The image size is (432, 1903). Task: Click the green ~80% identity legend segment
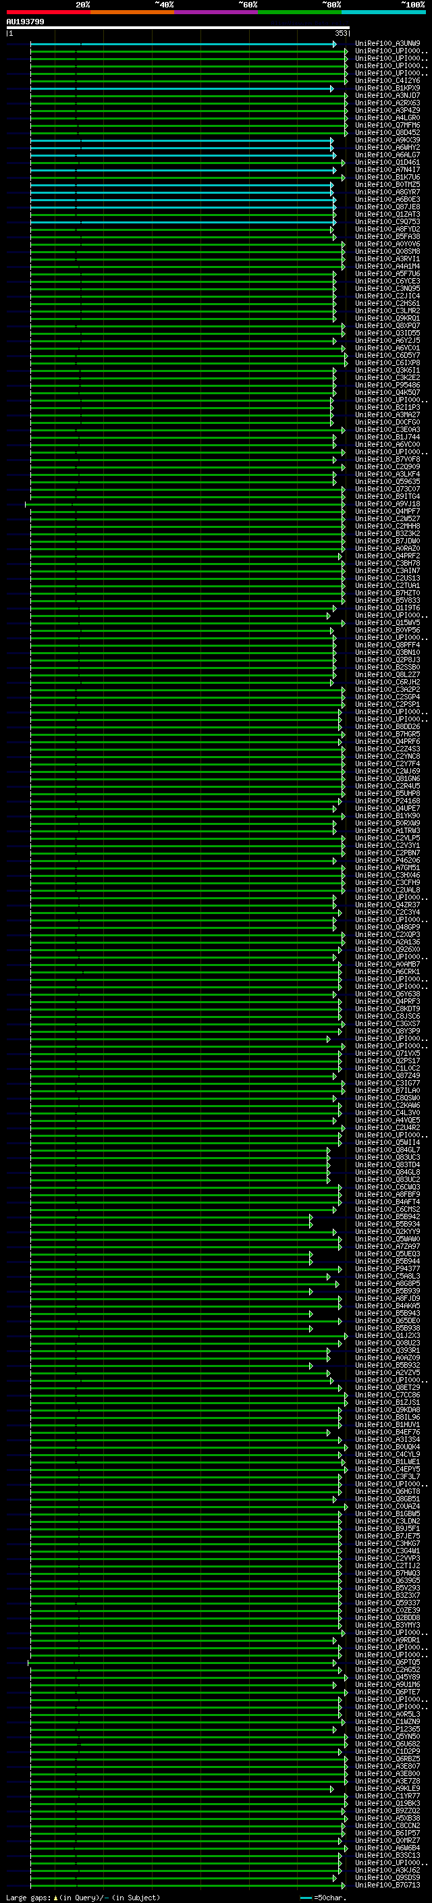tap(300, 12)
